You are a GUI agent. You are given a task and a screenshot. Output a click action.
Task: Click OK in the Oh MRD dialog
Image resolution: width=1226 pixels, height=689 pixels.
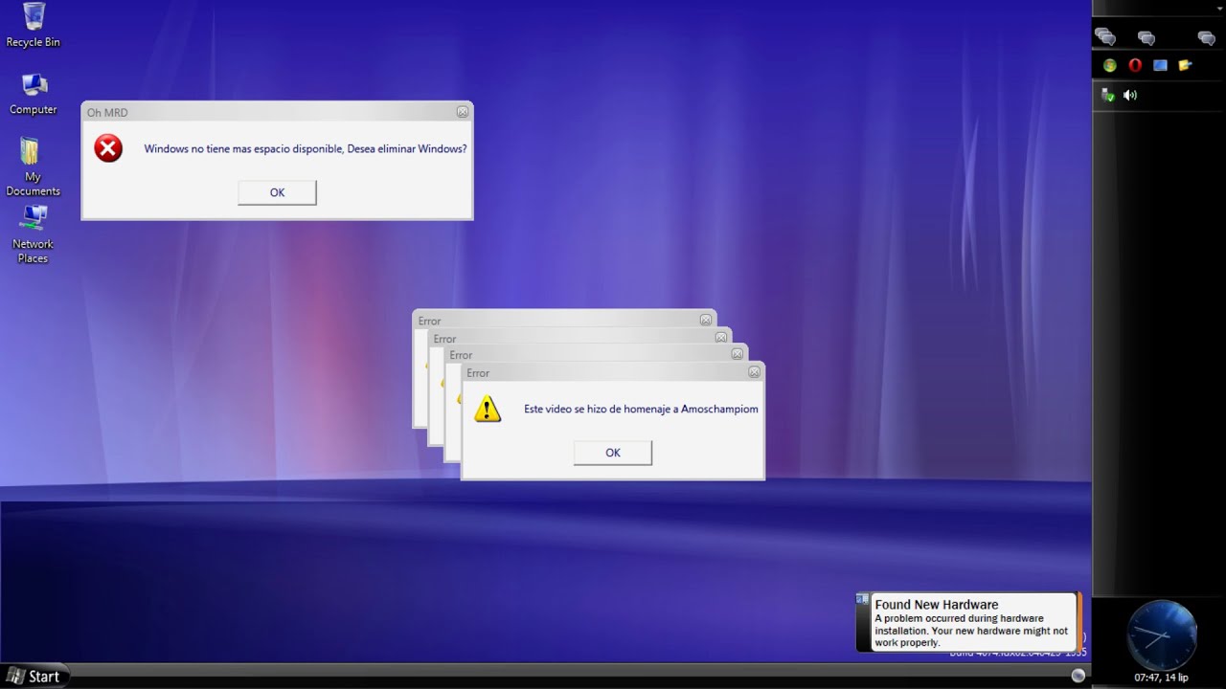[277, 192]
